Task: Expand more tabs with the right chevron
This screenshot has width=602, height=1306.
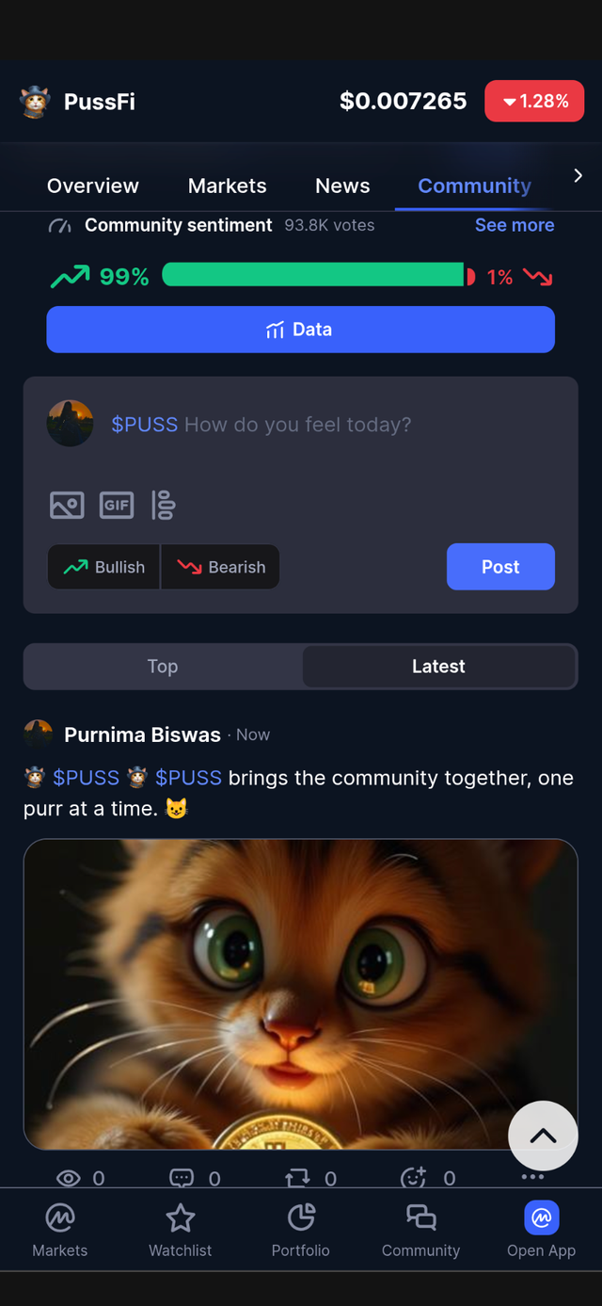Action: [578, 176]
